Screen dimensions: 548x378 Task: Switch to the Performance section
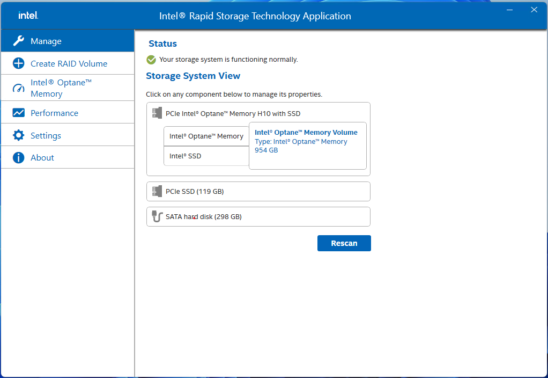click(54, 113)
